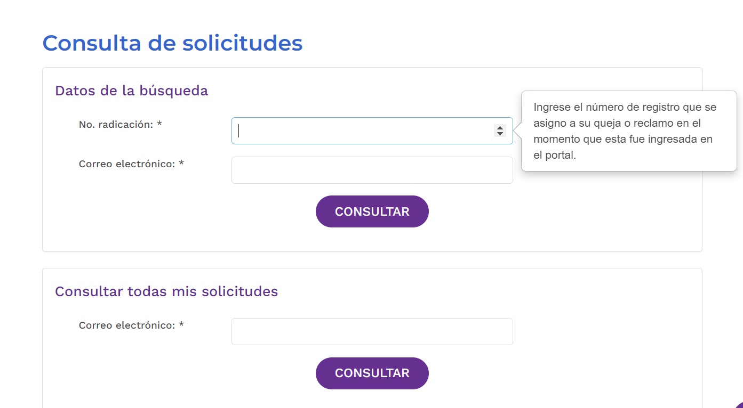Screen dimensions: 743x408
Task: Dismiss the número de registro tooltip
Action: [x=629, y=130]
